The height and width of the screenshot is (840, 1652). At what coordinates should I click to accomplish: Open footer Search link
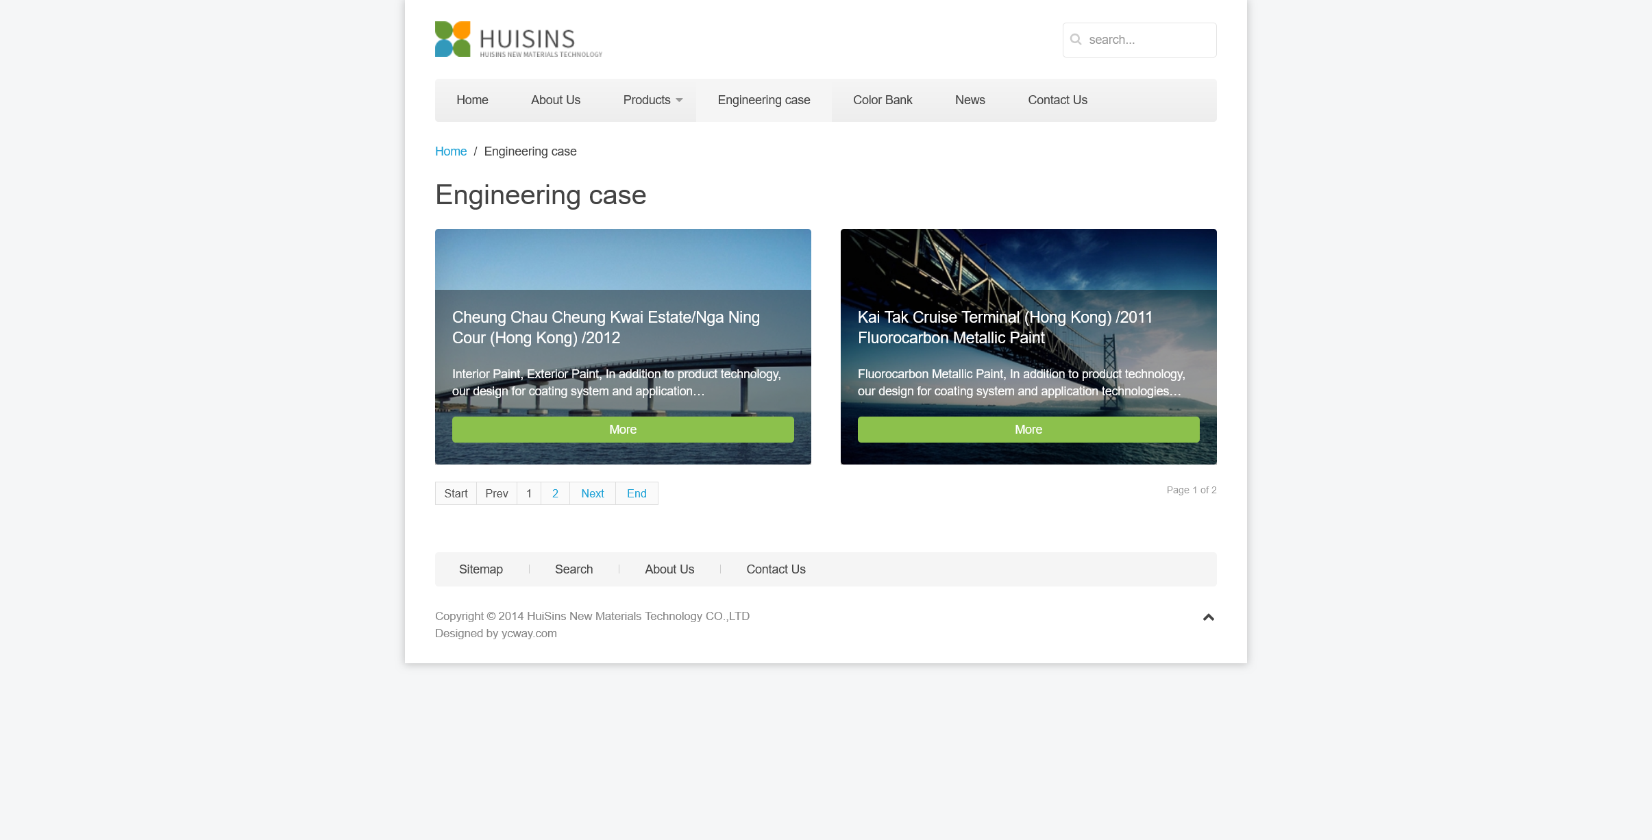click(x=574, y=569)
